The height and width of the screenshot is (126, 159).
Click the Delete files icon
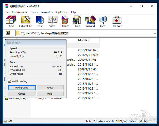[65, 20]
